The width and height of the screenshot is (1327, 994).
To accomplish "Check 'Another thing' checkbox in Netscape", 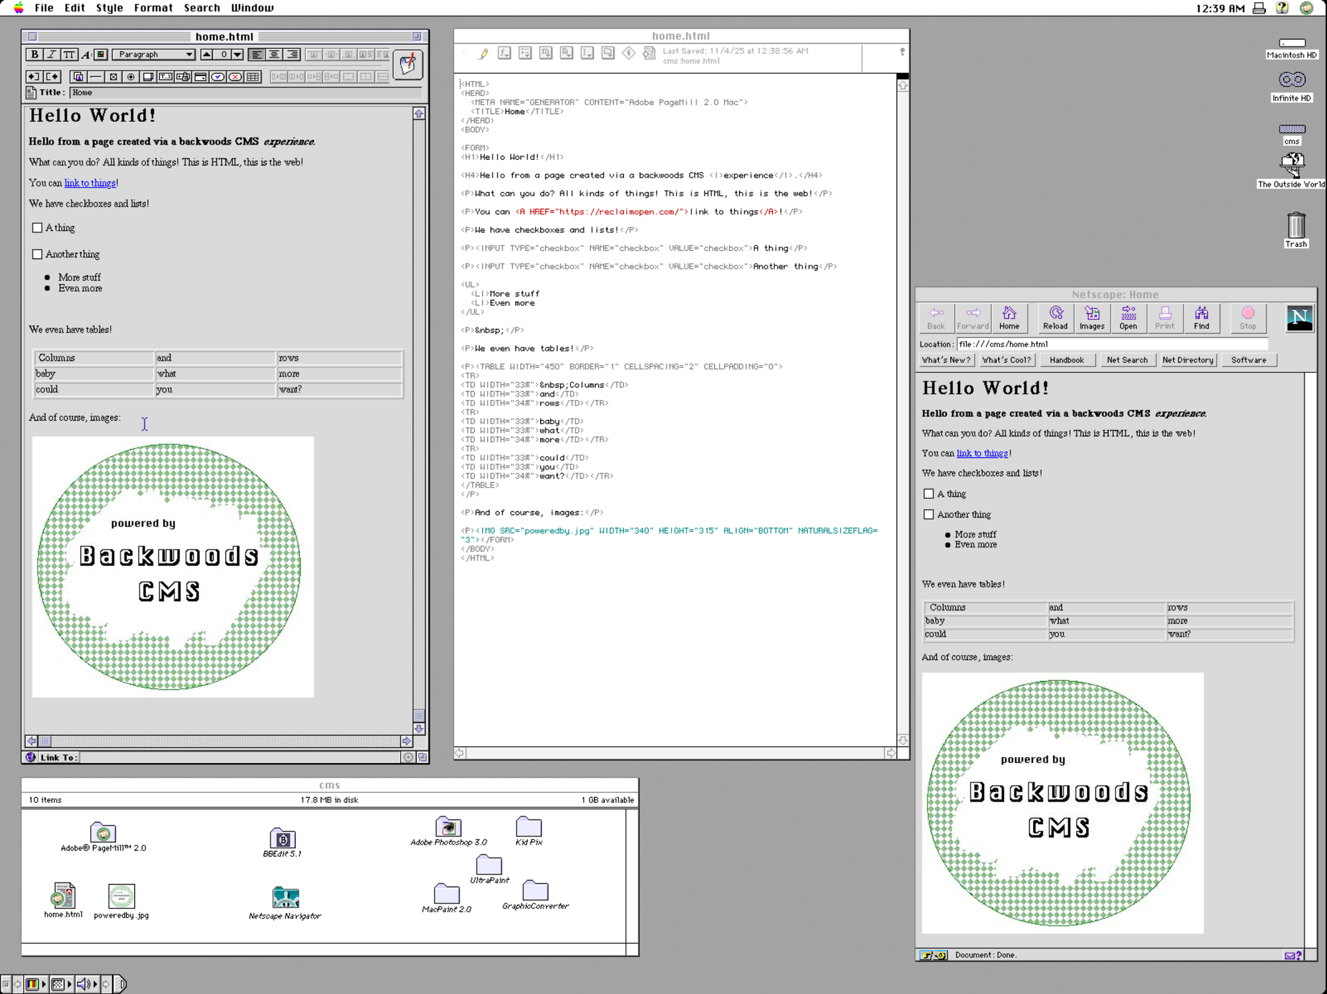I will pyautogui.click(x=928, y=514).
